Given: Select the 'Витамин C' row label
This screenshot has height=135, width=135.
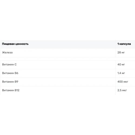Looking at the screenshot, I should [9, 65].
